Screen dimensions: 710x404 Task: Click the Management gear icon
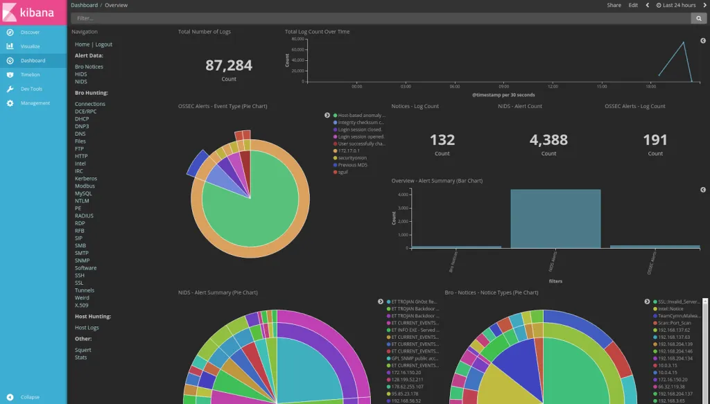pyautogui.click(x=10, y=103)
